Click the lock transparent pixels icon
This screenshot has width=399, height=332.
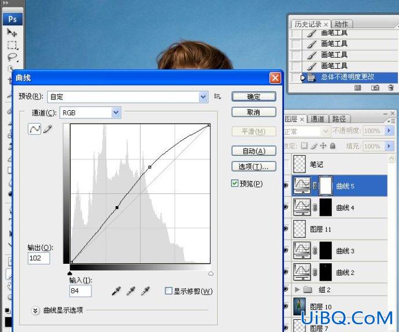tap(304, 146)
